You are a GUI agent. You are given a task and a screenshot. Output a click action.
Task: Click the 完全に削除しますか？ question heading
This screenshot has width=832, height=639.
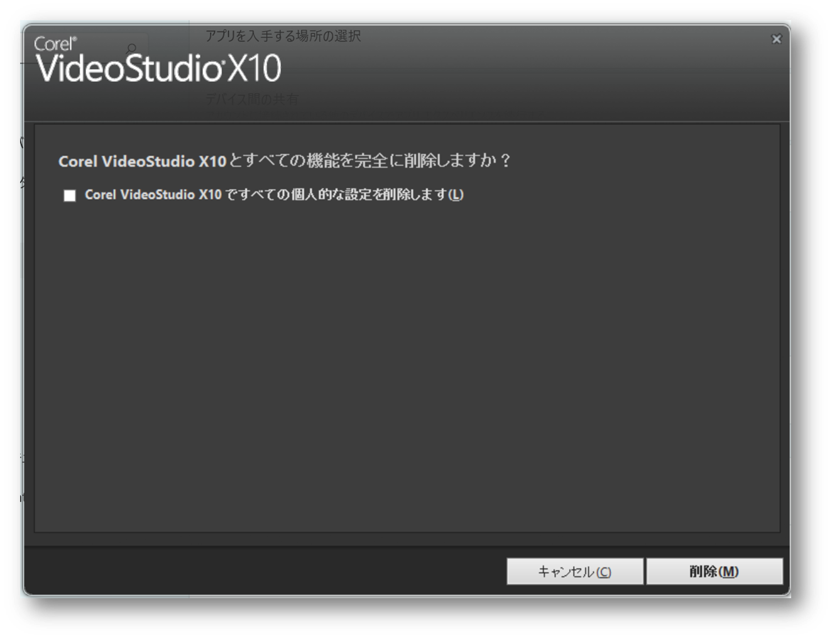[x=285, y=161]
